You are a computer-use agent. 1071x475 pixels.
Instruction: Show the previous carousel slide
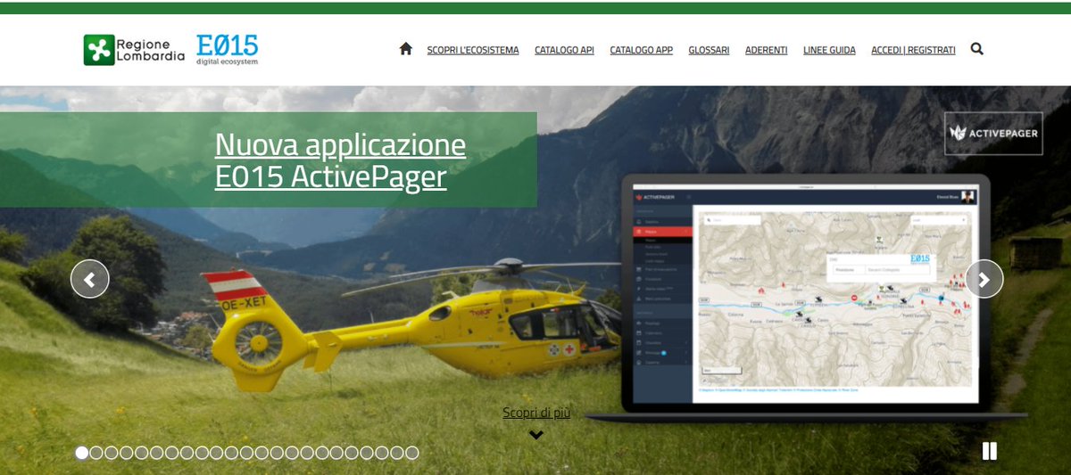tap(90, 279)
